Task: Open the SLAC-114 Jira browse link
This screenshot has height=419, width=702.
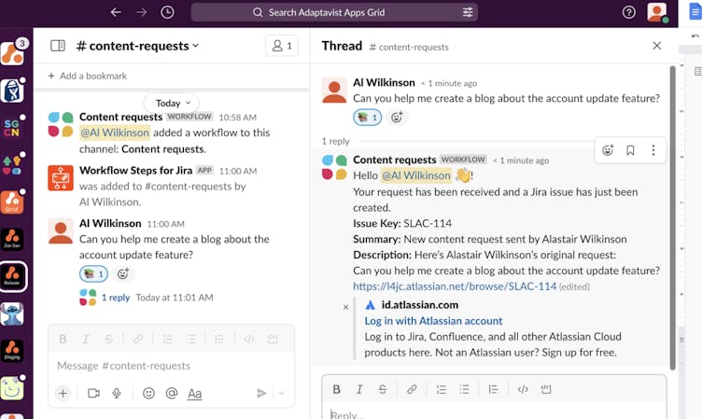Action: (x=455, y=286)
